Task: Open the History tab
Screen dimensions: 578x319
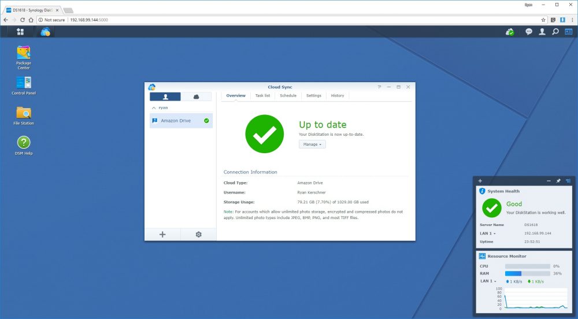Action: pos(338,96)
